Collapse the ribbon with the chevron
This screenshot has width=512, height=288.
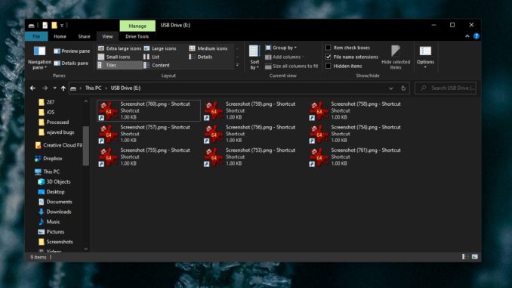tap(467, 36)
